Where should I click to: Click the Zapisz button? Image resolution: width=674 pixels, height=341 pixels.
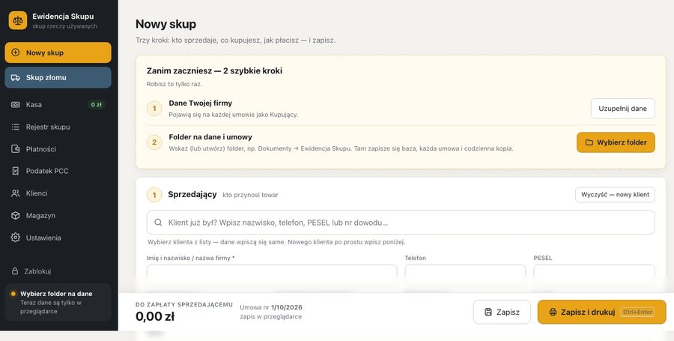click(x=502, y=312)
